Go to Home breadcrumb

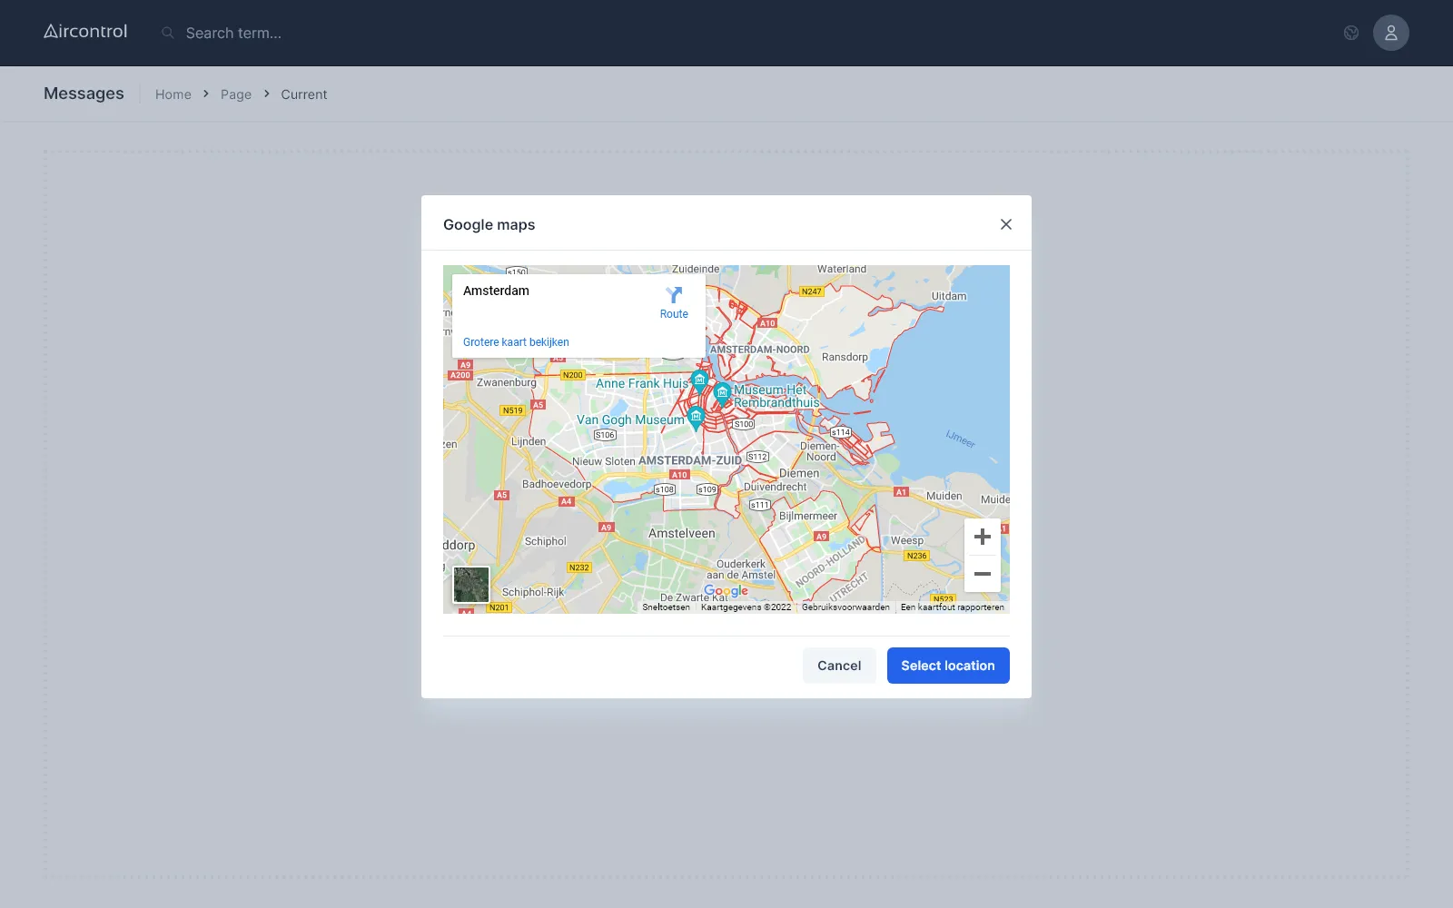[173, 94]
